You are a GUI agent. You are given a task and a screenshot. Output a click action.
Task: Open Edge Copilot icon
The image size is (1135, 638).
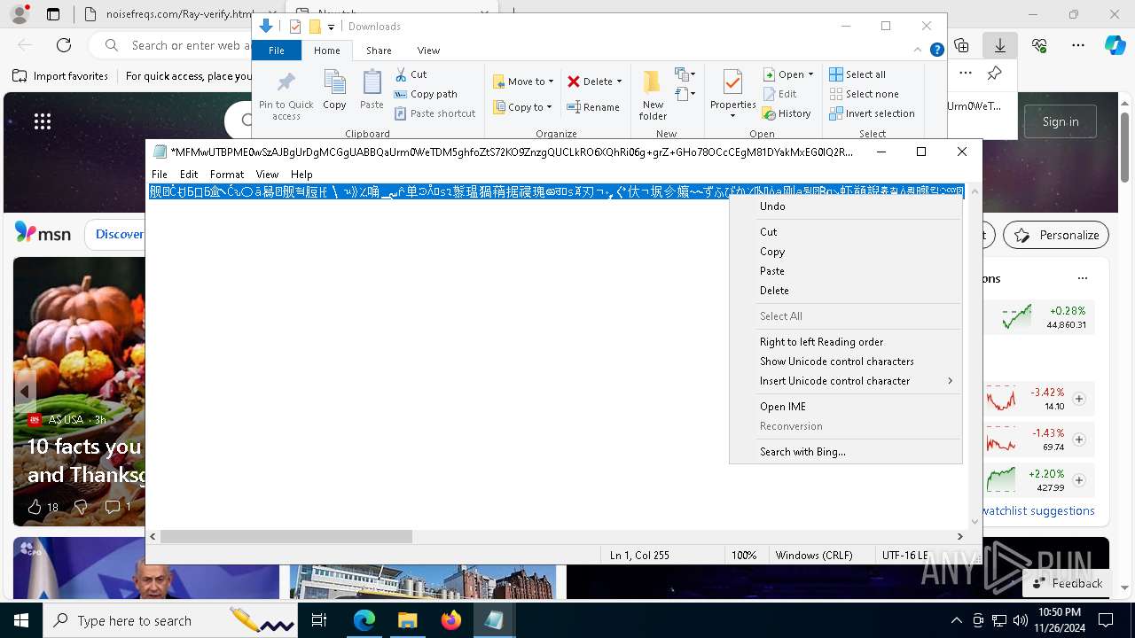pyautogui.click(x=1115, y=45)
